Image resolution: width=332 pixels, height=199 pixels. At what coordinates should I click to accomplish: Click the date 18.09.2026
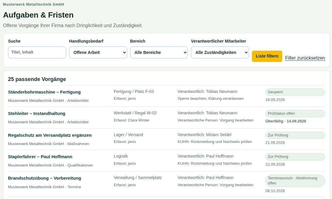275,99
